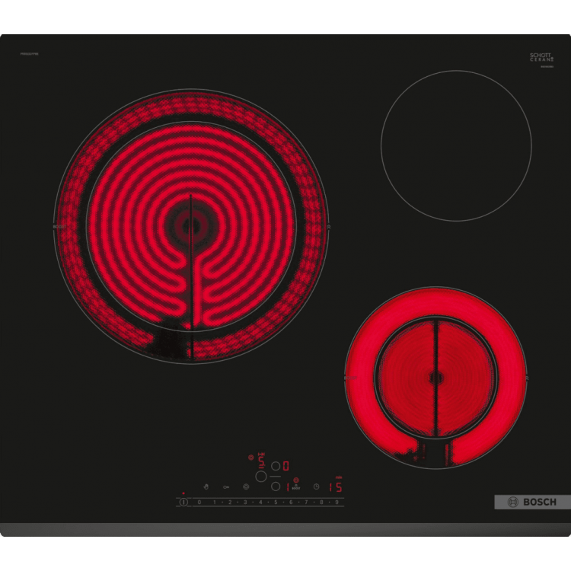Tap level 0 on the power scale

click(199, 502)
